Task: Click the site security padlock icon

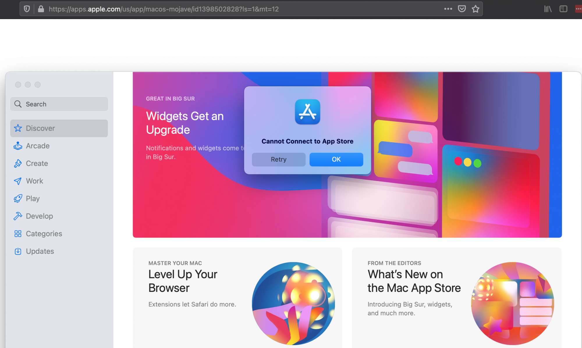Action: point(41,9)
